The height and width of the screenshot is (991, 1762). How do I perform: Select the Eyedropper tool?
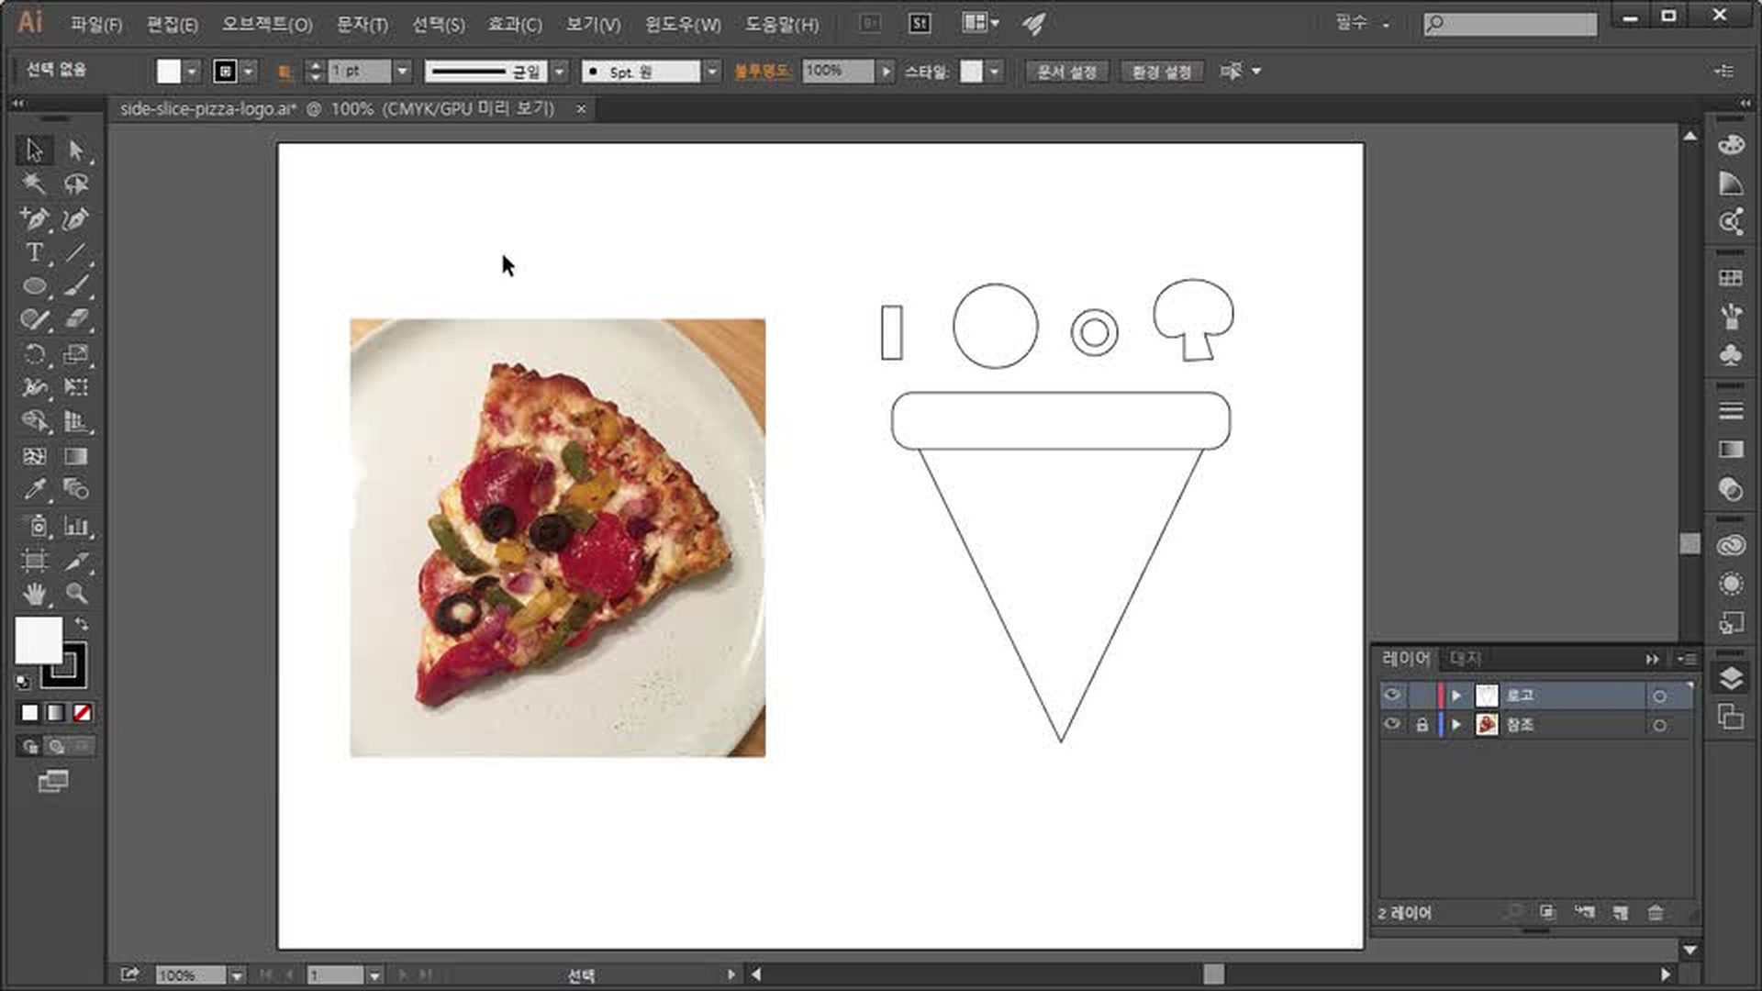click(34, 489)
